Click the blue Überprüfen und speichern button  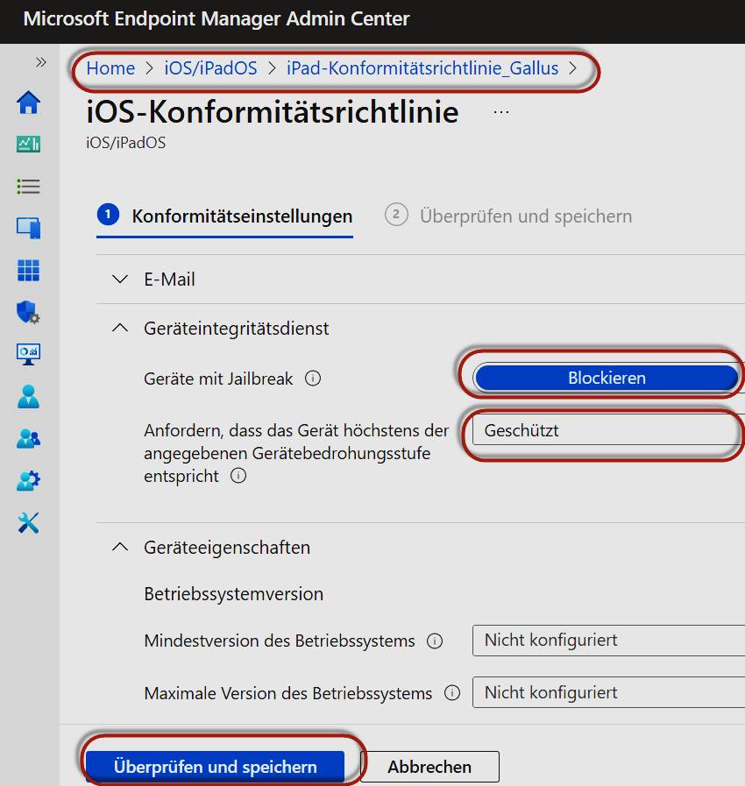215,767
